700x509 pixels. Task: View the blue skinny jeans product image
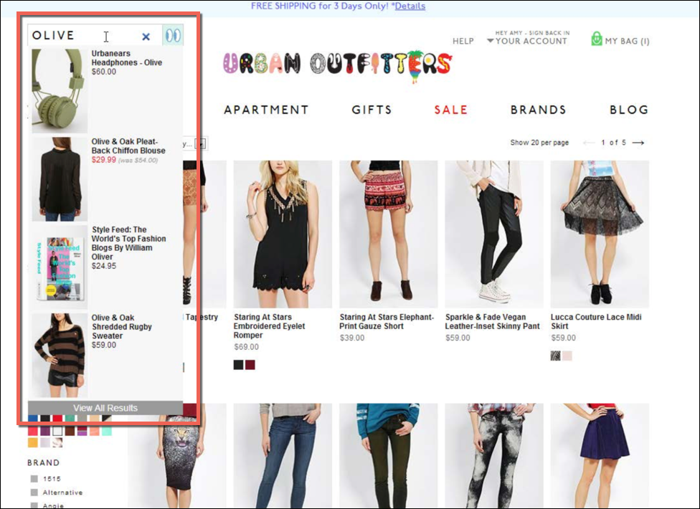click(283, 456)
